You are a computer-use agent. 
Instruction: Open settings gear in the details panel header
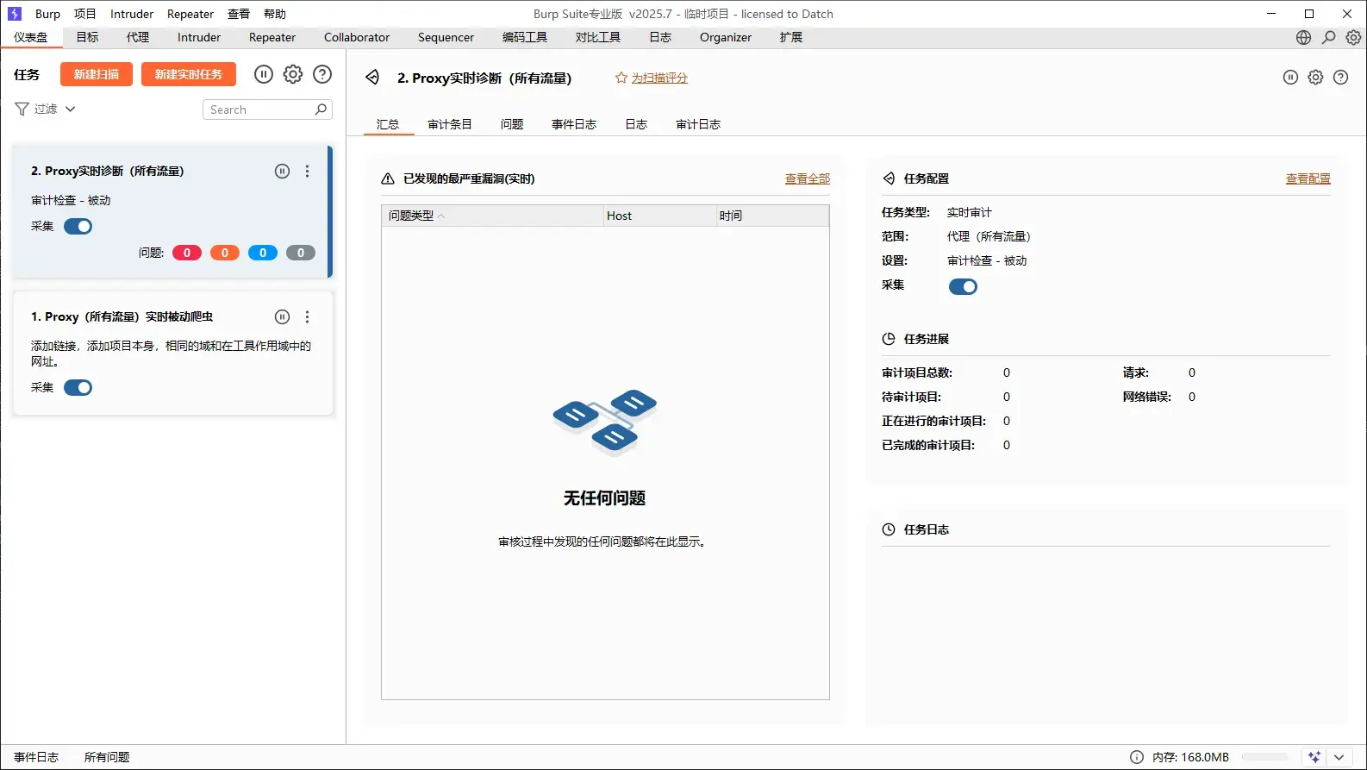click(1315, 77)
